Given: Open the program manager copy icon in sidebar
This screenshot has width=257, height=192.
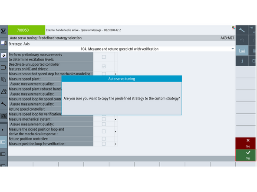Looking at the screenshot, I should point(3,80).
